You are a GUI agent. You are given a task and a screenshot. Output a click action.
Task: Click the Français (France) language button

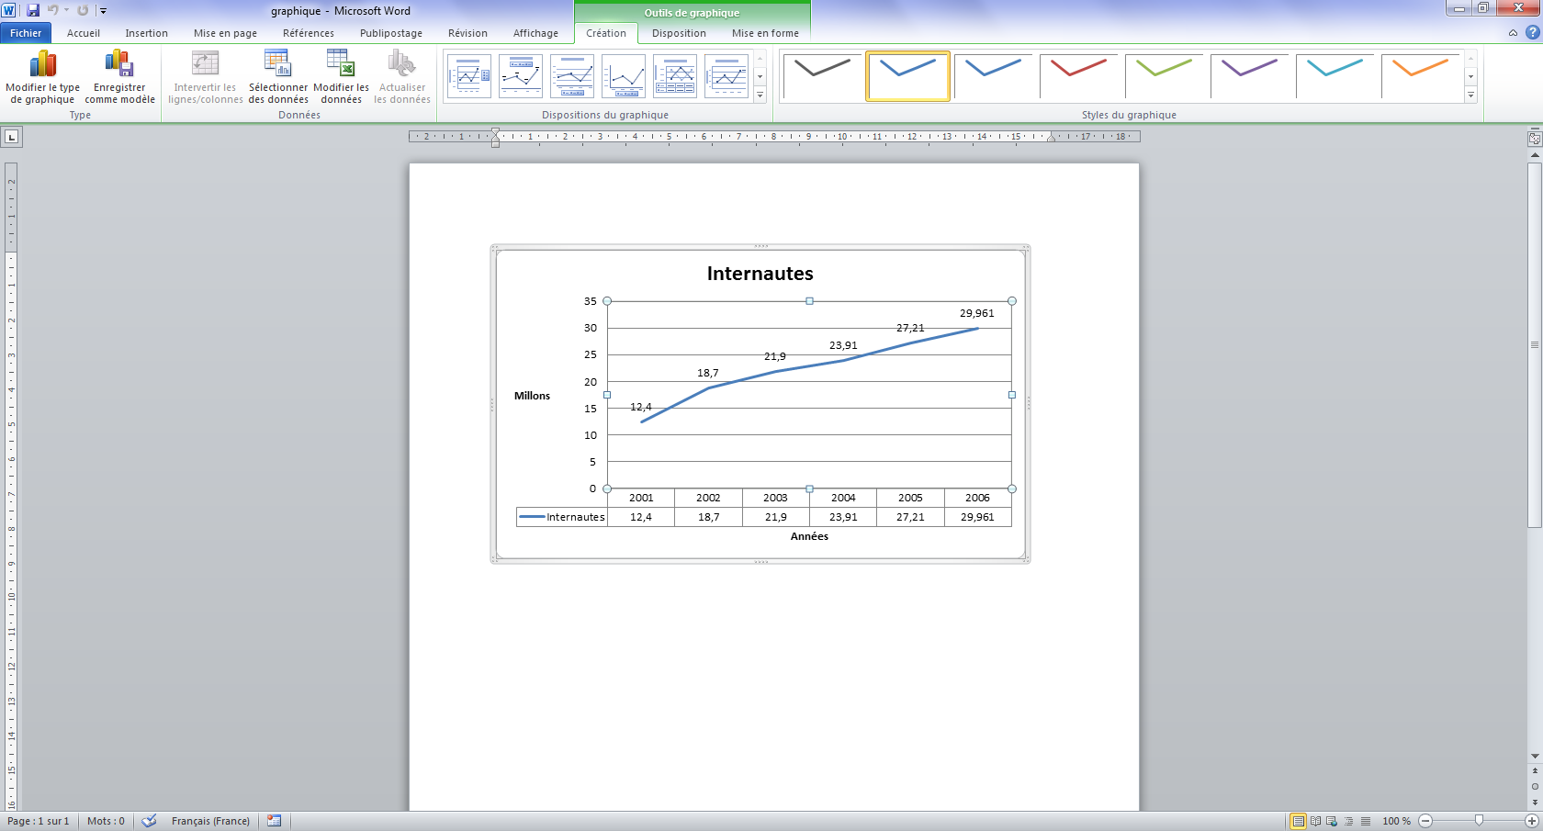pos(210,821)
